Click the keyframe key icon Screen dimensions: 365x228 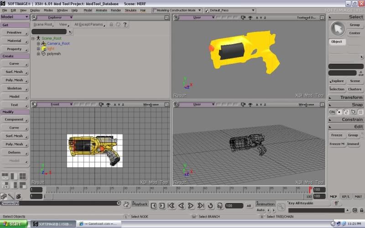coord(281,207)
